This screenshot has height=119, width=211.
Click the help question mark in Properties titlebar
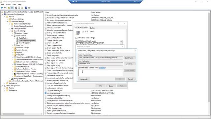tap(119, 23)
